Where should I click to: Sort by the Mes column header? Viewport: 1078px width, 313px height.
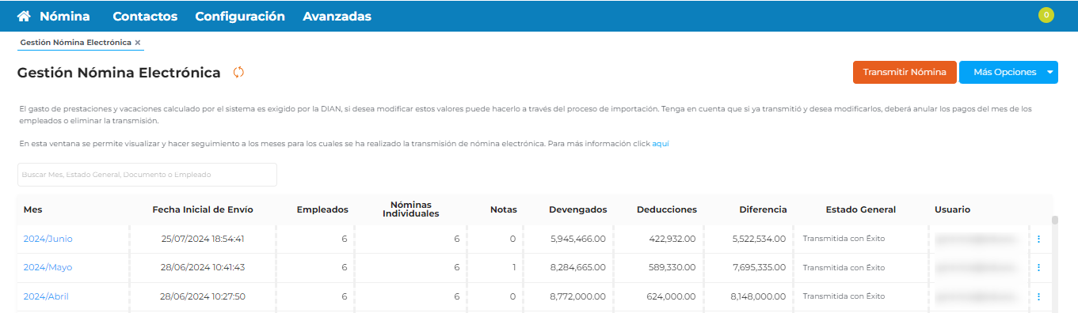point(32,209)
